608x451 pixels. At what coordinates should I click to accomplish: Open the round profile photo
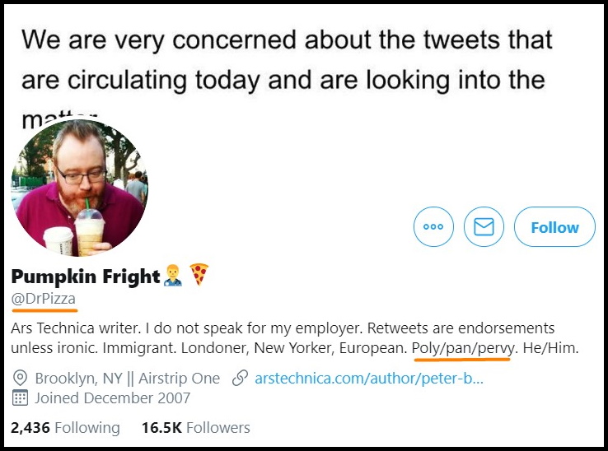[x=80, y=188]
